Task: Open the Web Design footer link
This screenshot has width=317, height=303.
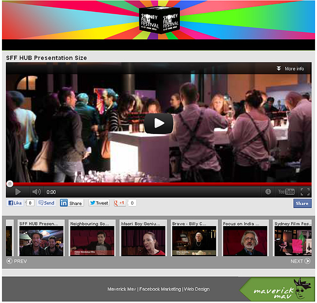Action: tap(197, 289)
